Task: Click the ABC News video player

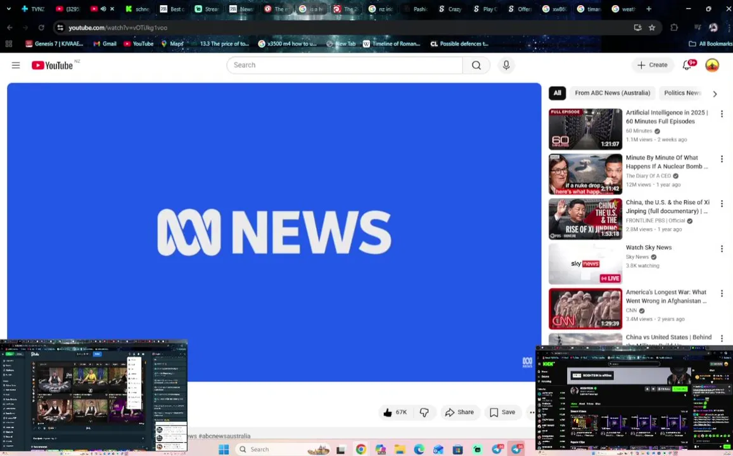Action: click(274, 232)
